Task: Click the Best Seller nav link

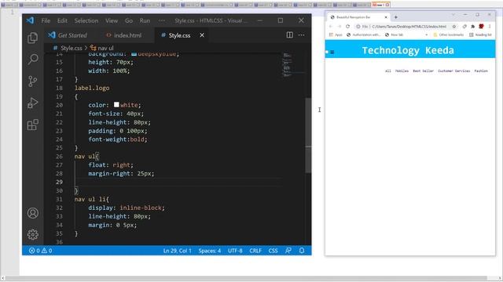Action: pyautogui.click(x=423, y=71)
